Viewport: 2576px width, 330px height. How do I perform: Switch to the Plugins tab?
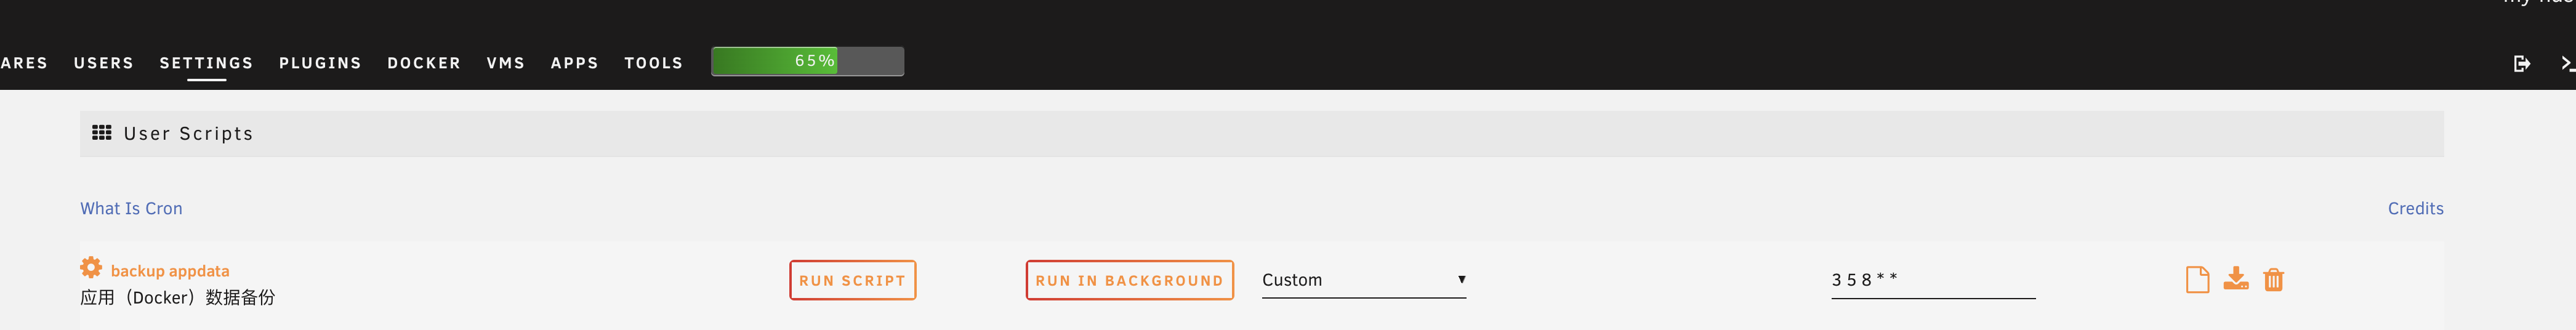pos(320,63)
